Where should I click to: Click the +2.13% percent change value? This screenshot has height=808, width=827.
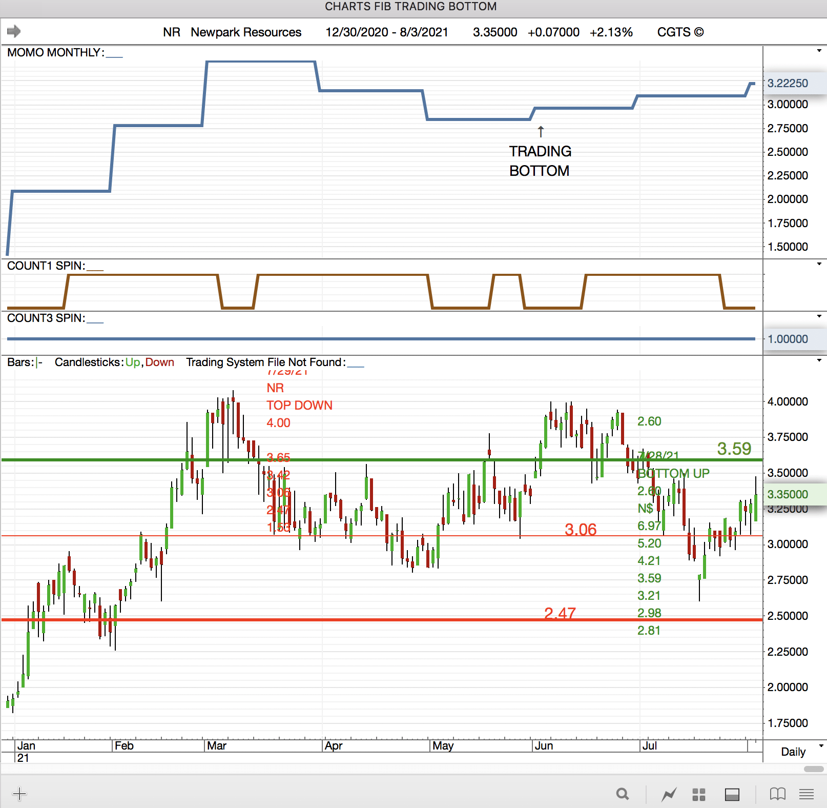click(x=611, y=32)
